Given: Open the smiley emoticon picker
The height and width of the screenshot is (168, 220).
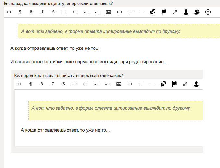Looking at the screenshot, I should (208, 12).
